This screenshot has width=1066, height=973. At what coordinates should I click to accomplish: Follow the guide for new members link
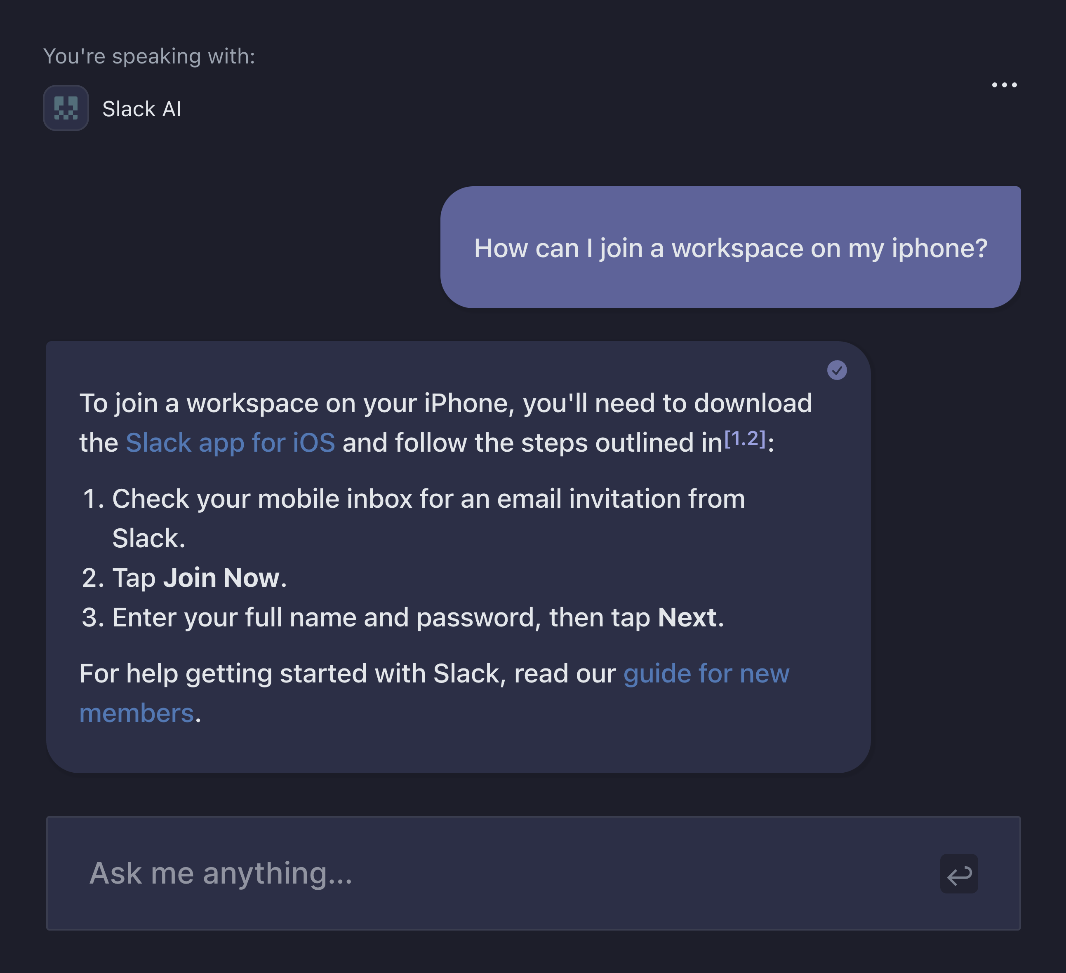coord(706,673)
